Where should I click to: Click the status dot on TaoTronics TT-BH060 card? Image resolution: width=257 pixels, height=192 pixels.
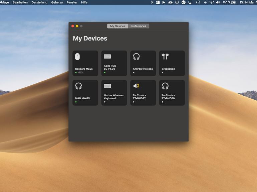pyautogui.click(x=163, y=102)
